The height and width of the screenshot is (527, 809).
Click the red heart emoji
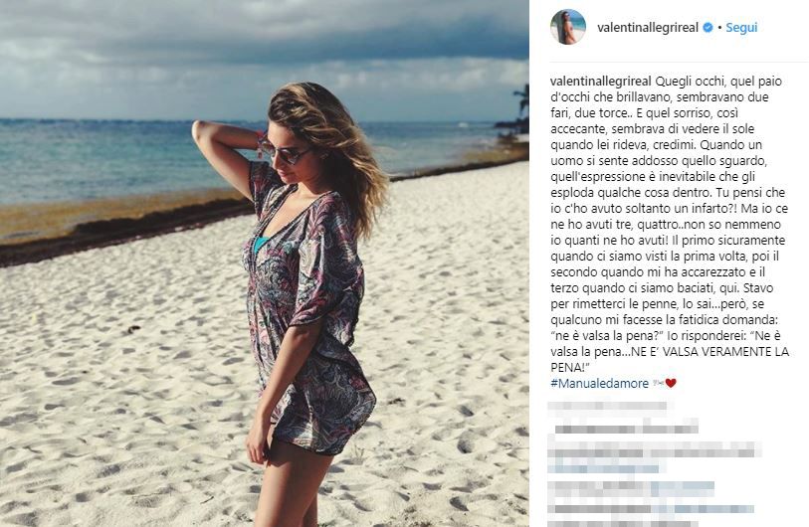671,383
